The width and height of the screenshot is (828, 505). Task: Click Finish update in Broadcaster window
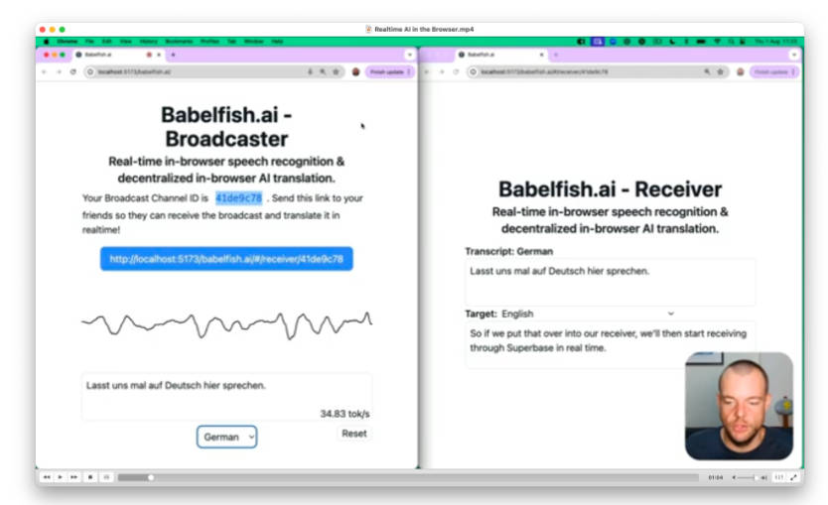click(390, 71)
